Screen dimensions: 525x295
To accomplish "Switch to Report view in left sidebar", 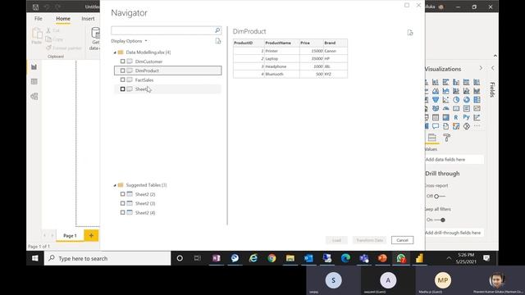I will (34, 67).
